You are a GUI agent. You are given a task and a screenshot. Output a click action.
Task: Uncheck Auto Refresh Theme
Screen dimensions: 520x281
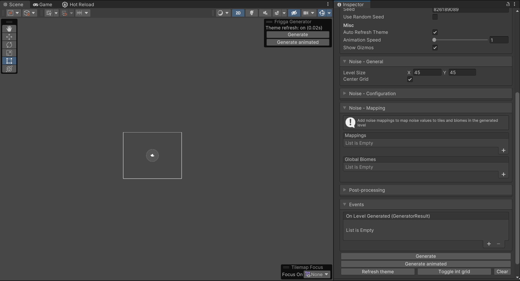point(435,32)
